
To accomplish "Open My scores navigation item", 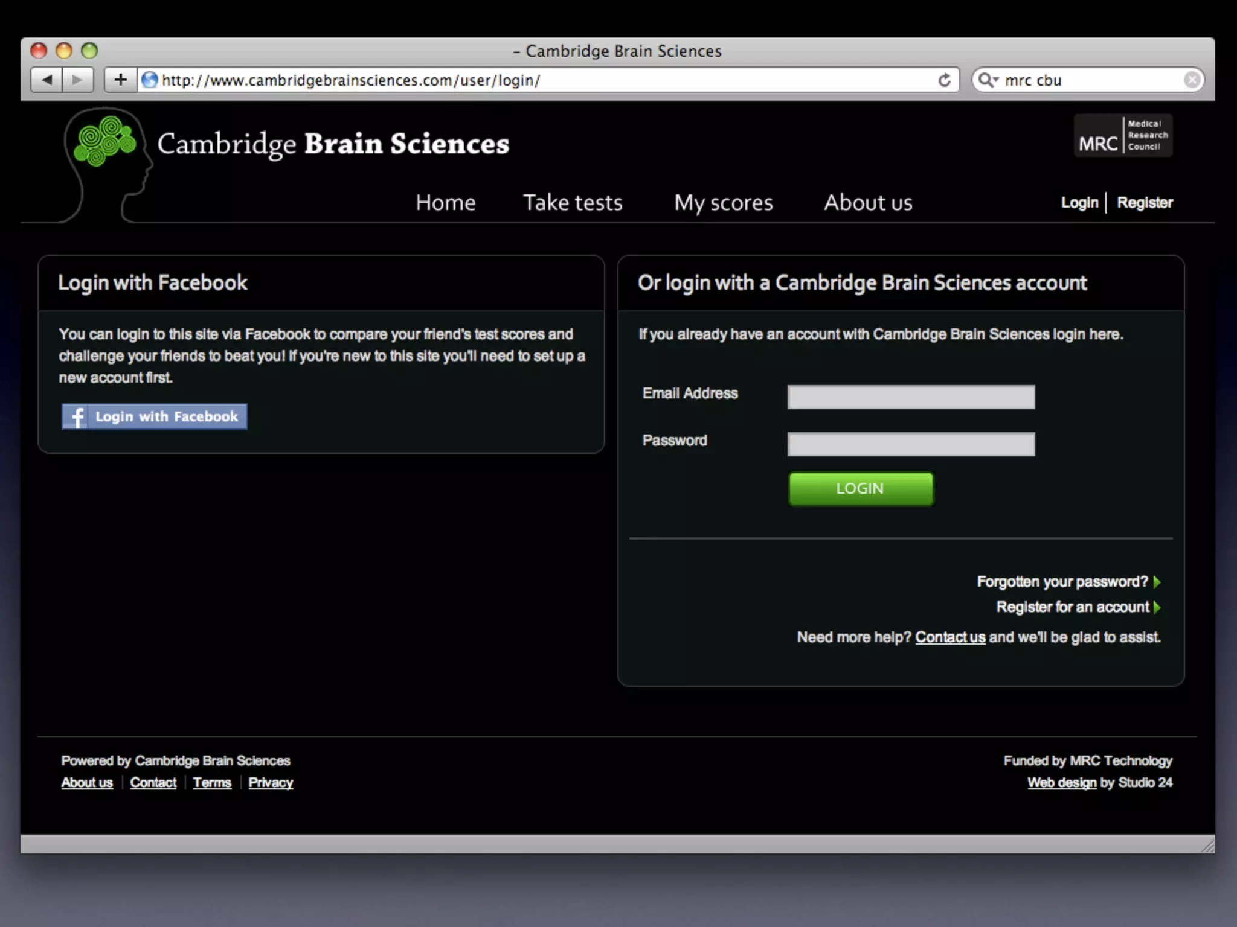I will (723, 203).
